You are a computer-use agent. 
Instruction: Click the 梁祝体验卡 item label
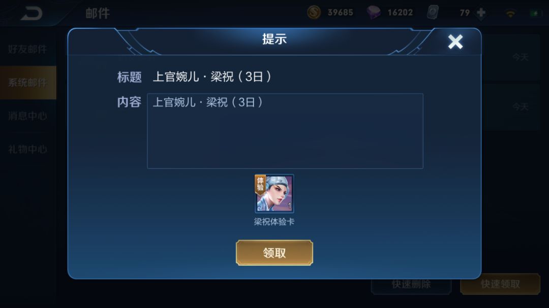(274, 222)
